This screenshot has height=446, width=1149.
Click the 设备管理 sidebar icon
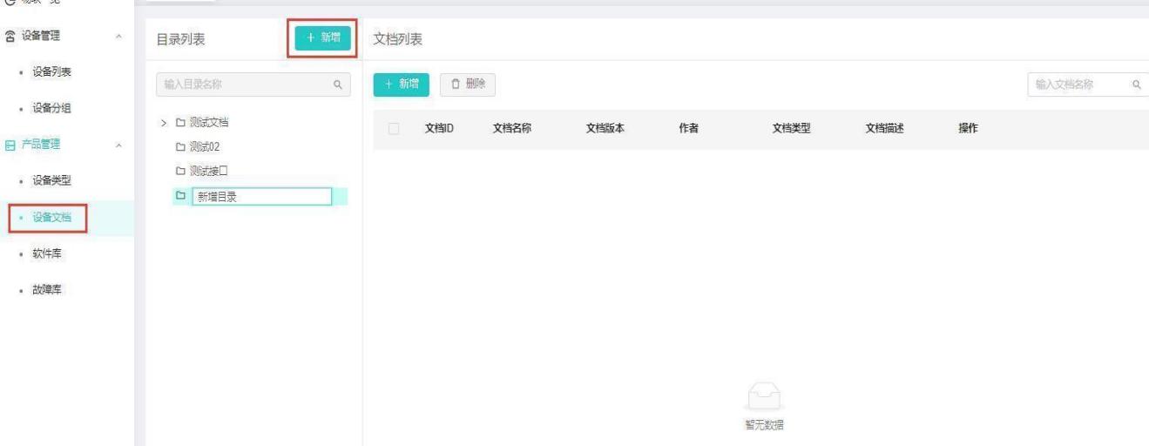(x=10, y=37)
